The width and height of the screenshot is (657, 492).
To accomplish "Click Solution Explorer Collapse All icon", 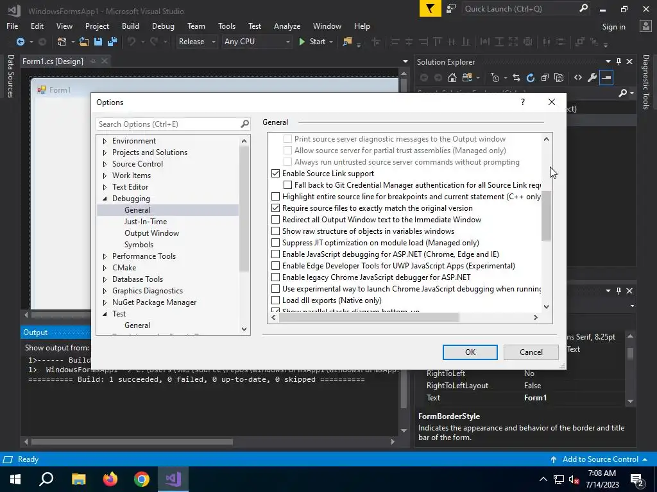I will click(x=544, y=78).
